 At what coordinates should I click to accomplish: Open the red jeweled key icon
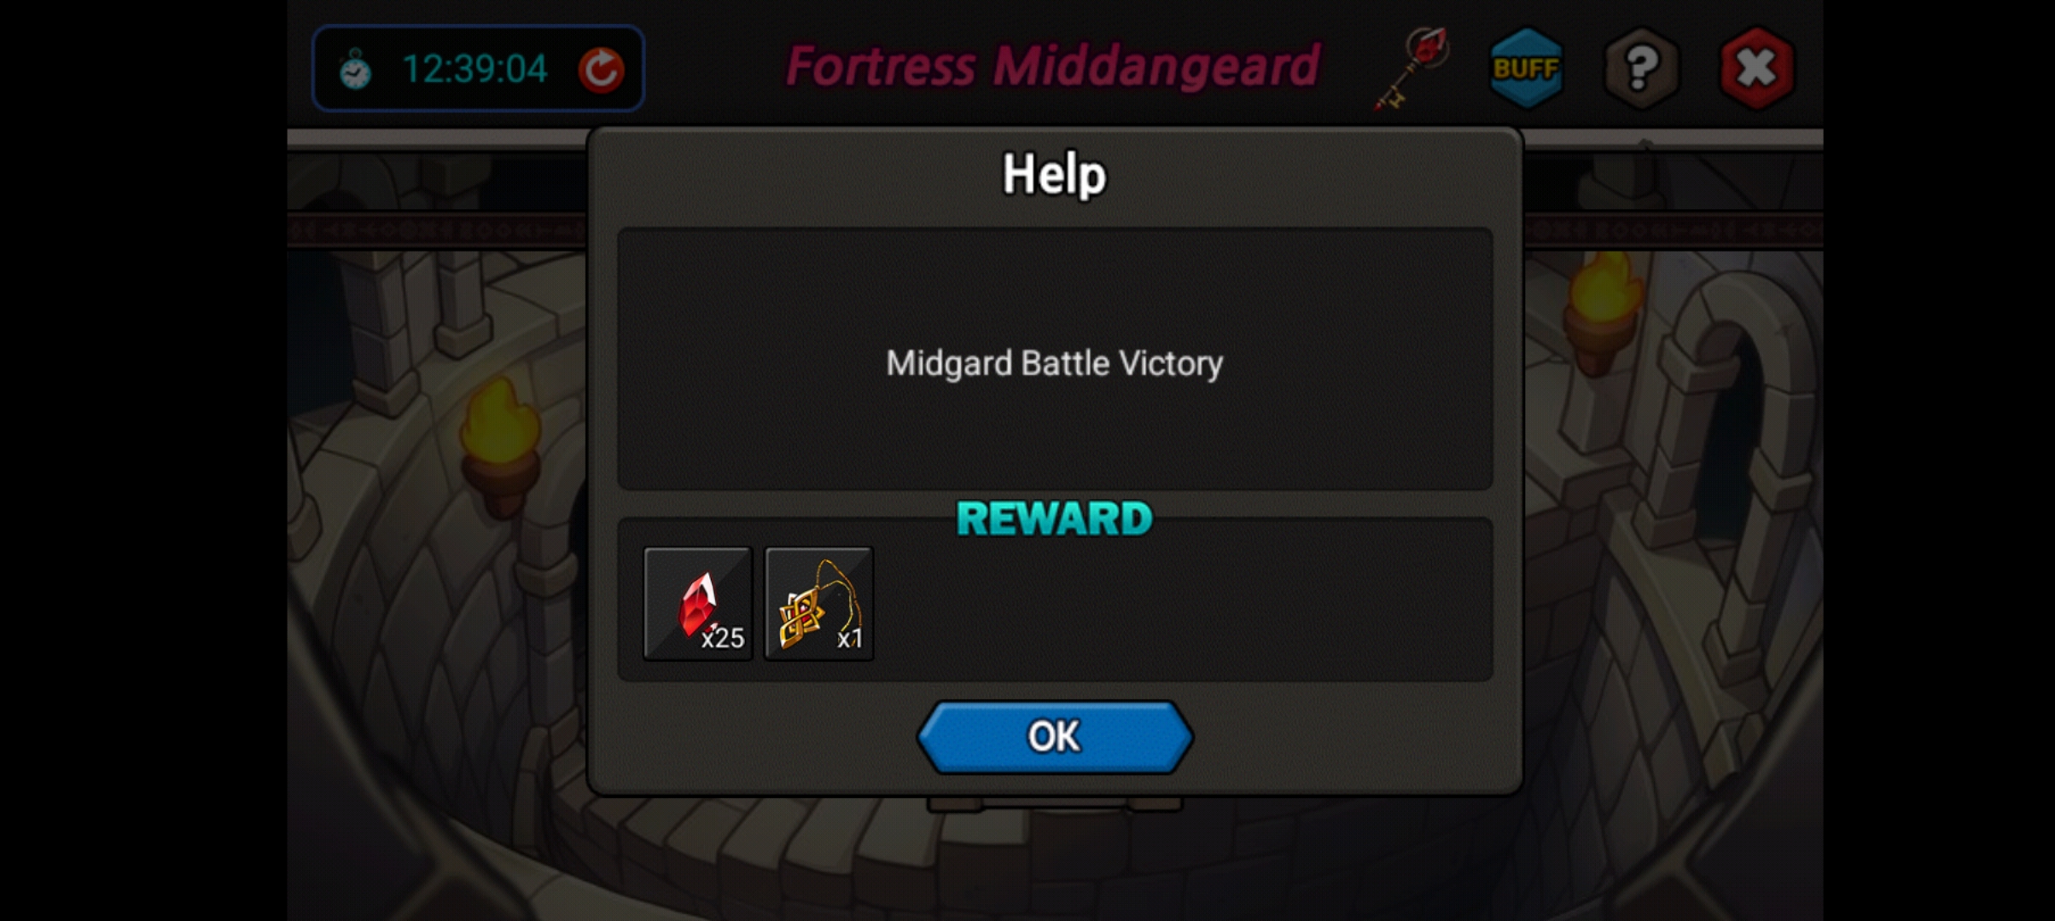(x=1412, y=68)
